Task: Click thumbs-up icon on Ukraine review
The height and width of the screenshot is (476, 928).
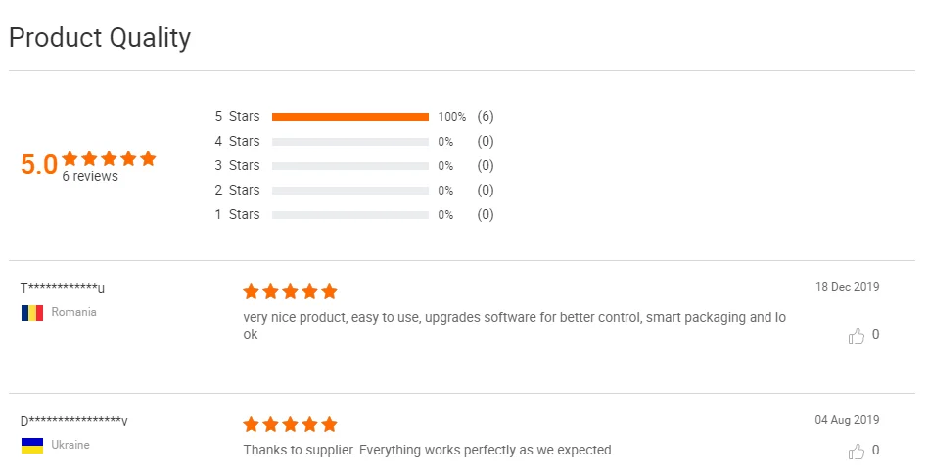Action: tap(857, 452)
